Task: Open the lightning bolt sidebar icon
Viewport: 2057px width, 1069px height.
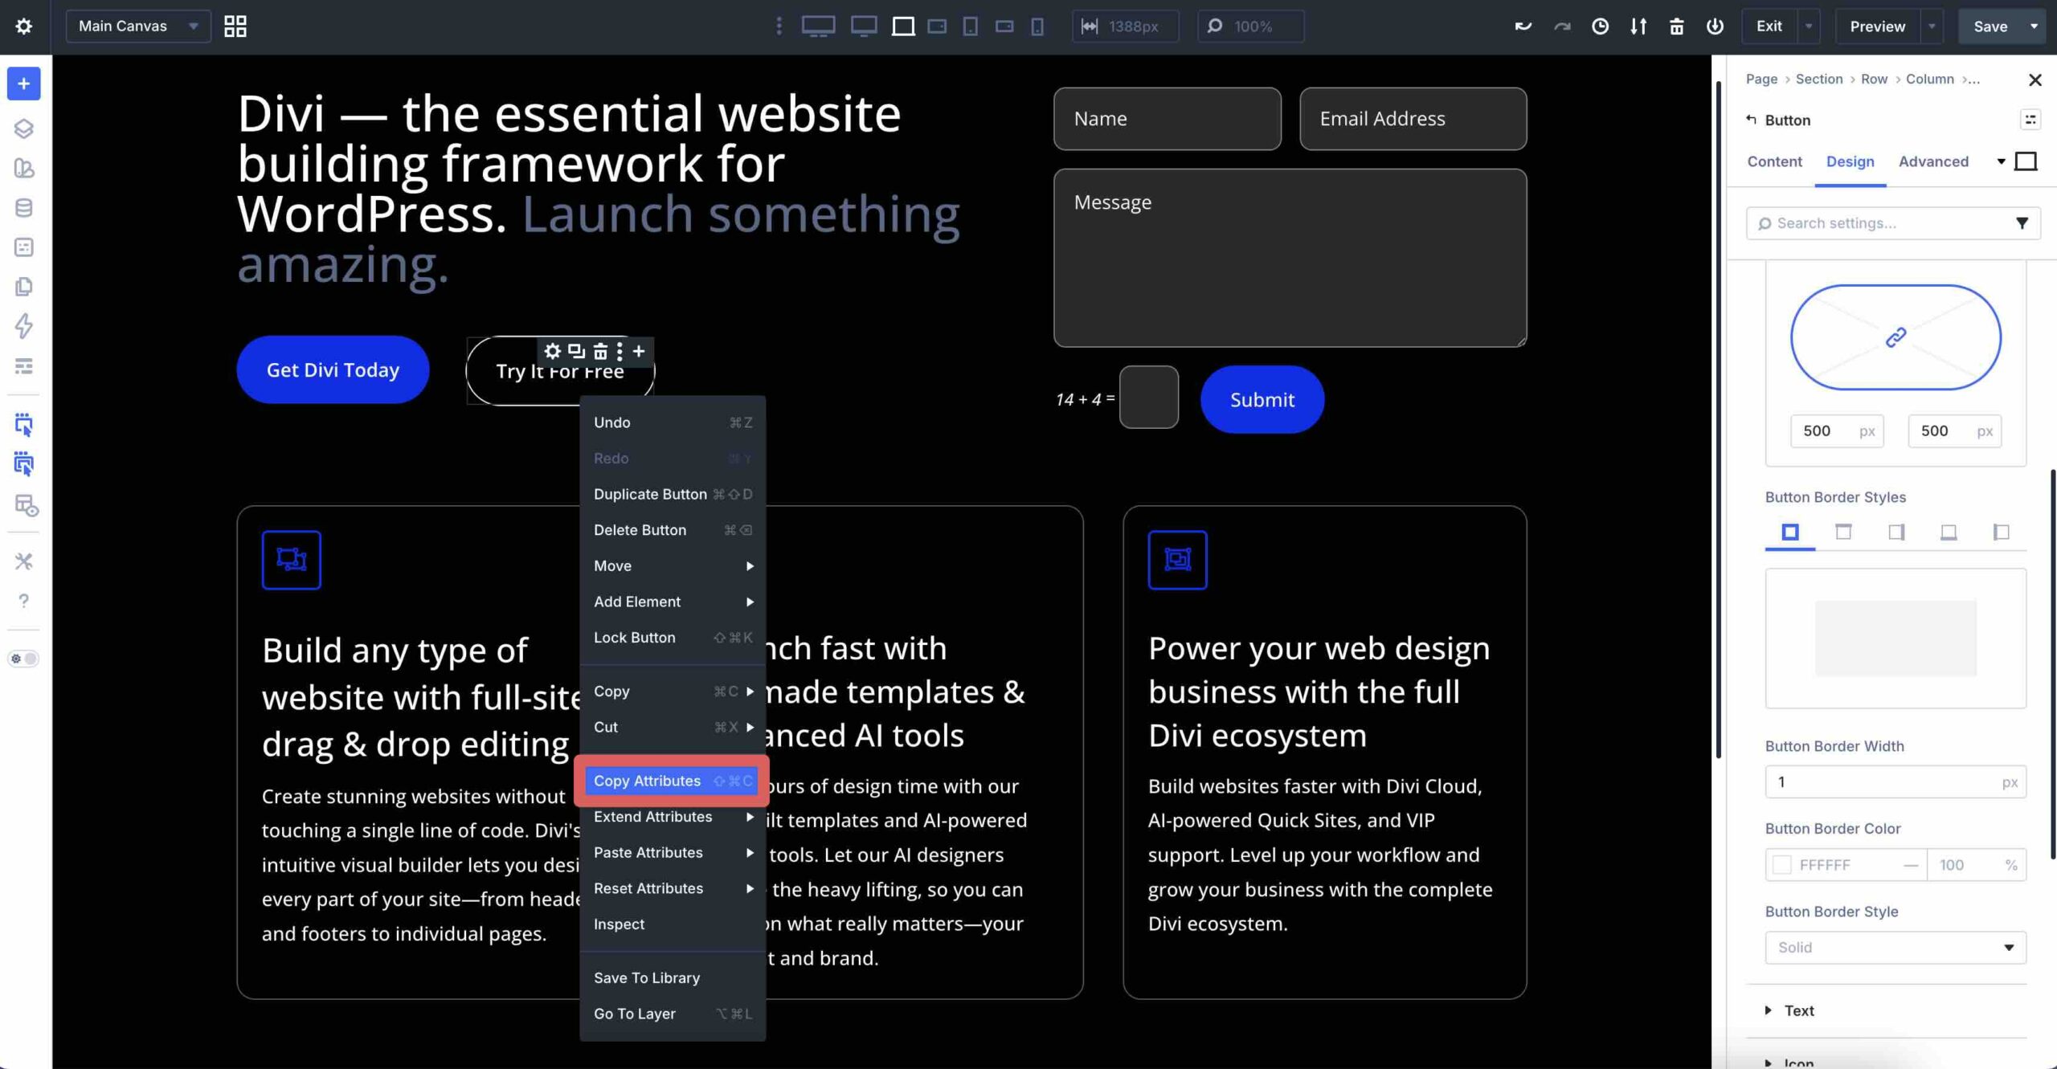Action: [24, 326]
